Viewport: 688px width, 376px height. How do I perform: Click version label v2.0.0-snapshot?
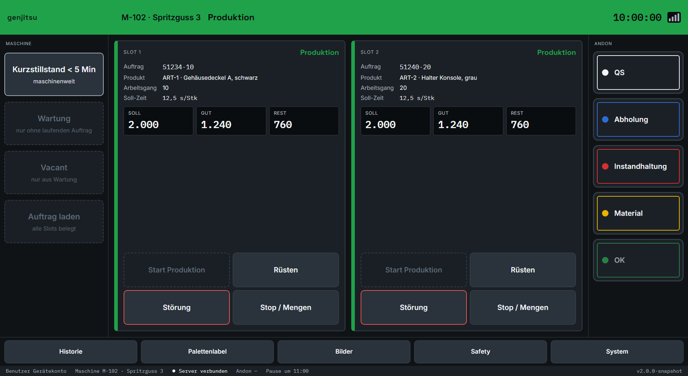tap(659, 371)
